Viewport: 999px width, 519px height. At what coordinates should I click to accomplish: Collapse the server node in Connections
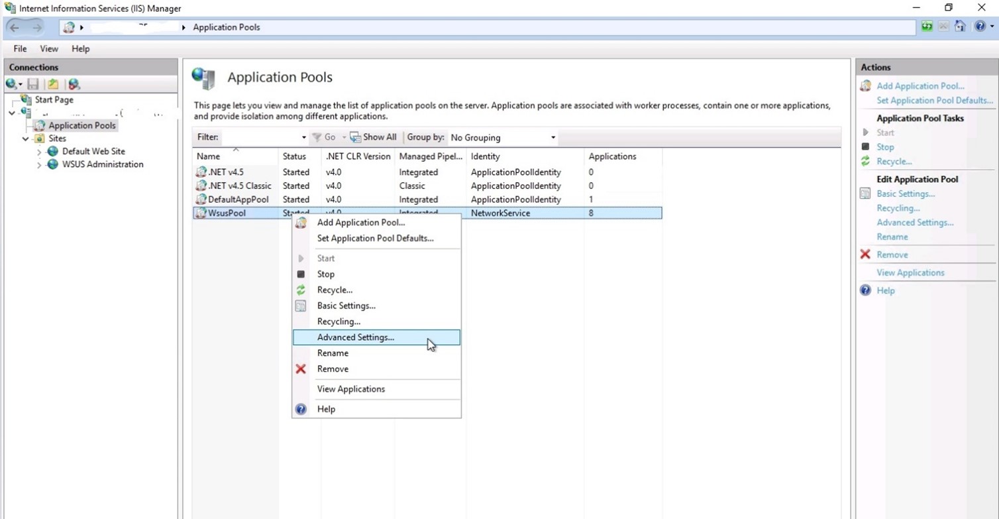pos(11,113)
